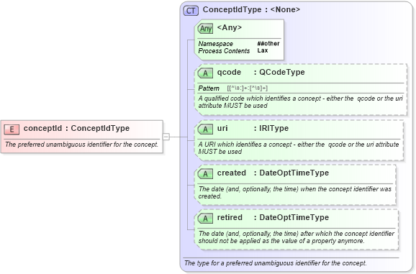This screenshot has height=274, width=416.
Task: Click the Lax process contents value
Action: 263,50
